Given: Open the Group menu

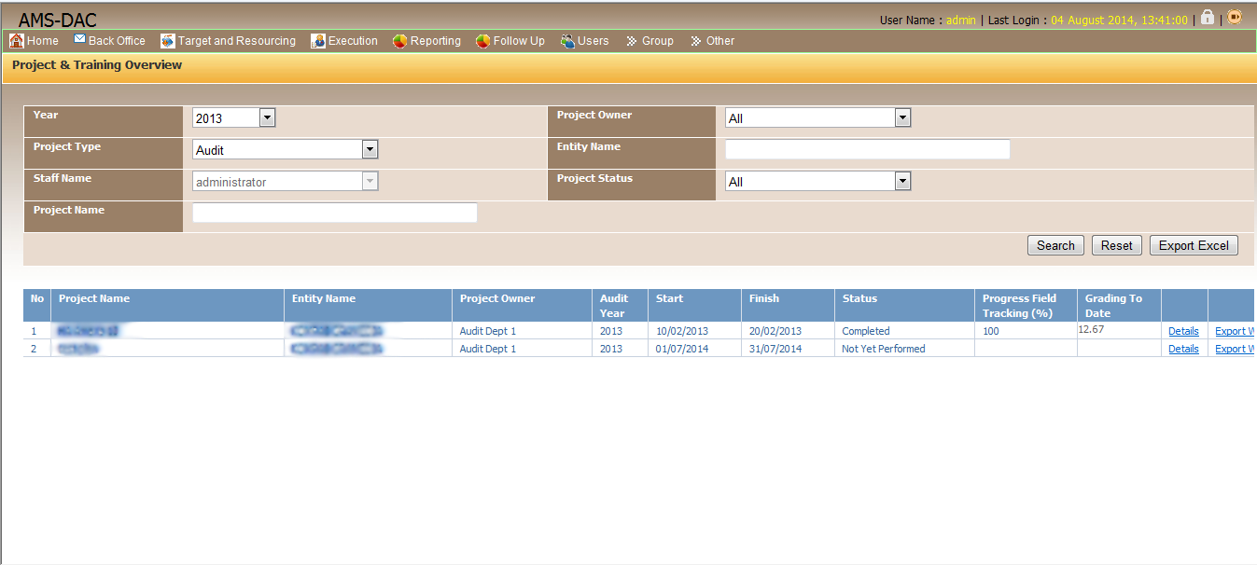Looking at the screenshot, I should point(649,41).
